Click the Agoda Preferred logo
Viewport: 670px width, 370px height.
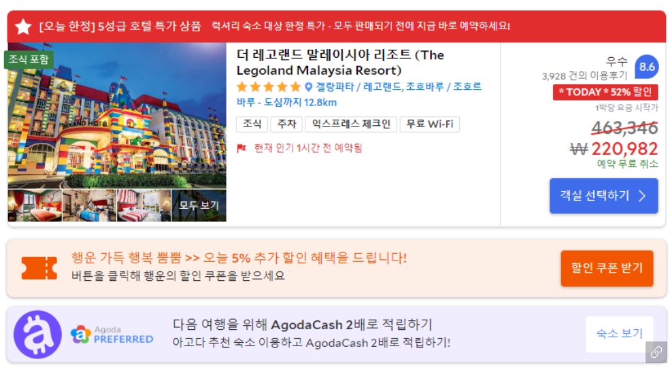[112, 335]
